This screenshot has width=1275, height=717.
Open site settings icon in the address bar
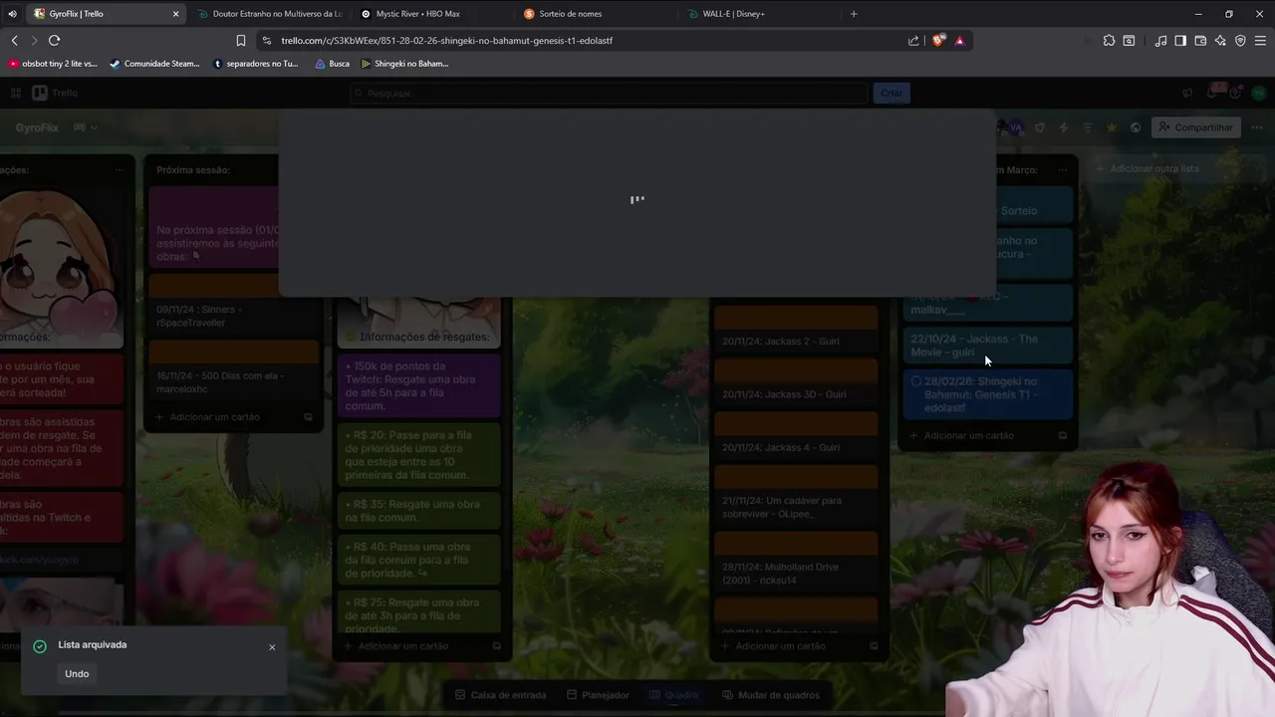(x=266, y=41)
